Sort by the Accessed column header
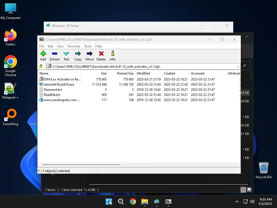277x208 pixels. (x=203, y=73)
